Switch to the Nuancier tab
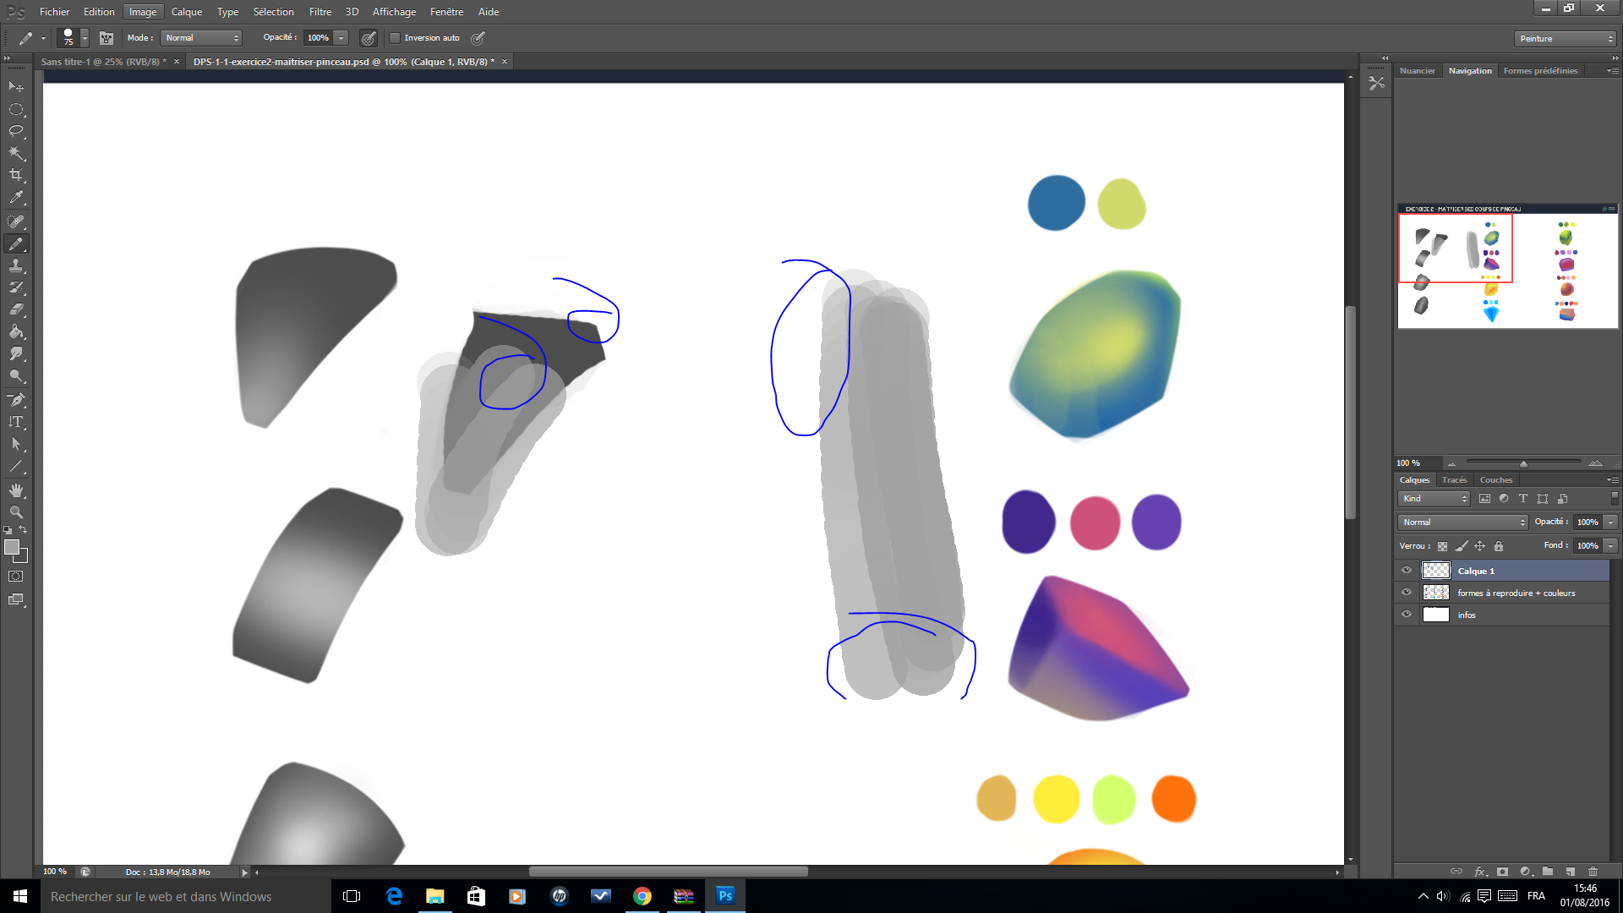This screenshot has width=1623, height=913. (x=1417, y=71)
